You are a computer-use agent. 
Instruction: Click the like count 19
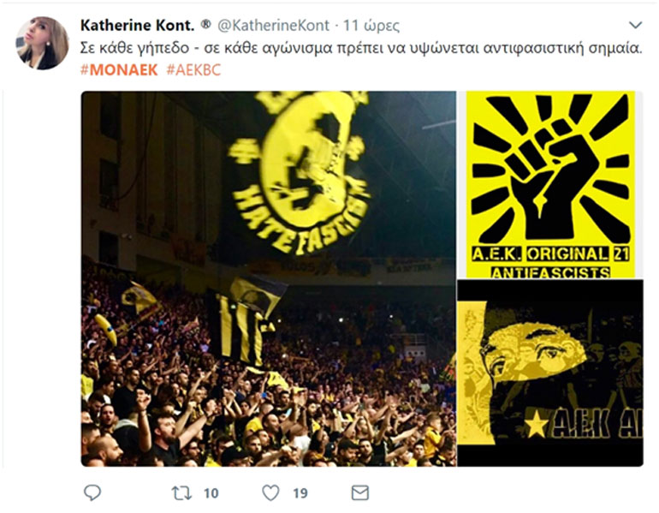click(x=300, y=492)
